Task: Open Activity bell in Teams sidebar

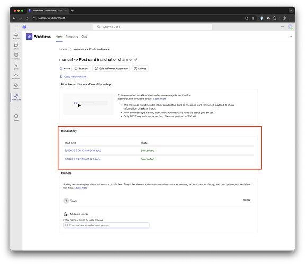Action: [16, 35]
